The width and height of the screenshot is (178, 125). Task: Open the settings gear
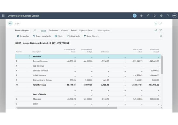coord(161,16)
